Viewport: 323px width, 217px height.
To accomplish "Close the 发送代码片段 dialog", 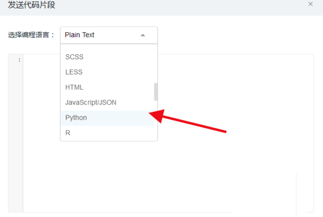I will point(310,4).
